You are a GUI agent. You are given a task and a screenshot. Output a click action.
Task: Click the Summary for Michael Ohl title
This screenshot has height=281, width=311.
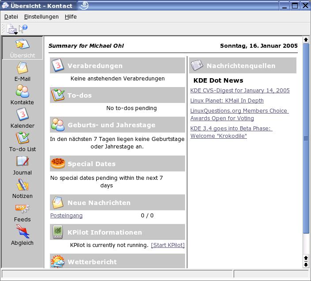[x=86, y=46]
